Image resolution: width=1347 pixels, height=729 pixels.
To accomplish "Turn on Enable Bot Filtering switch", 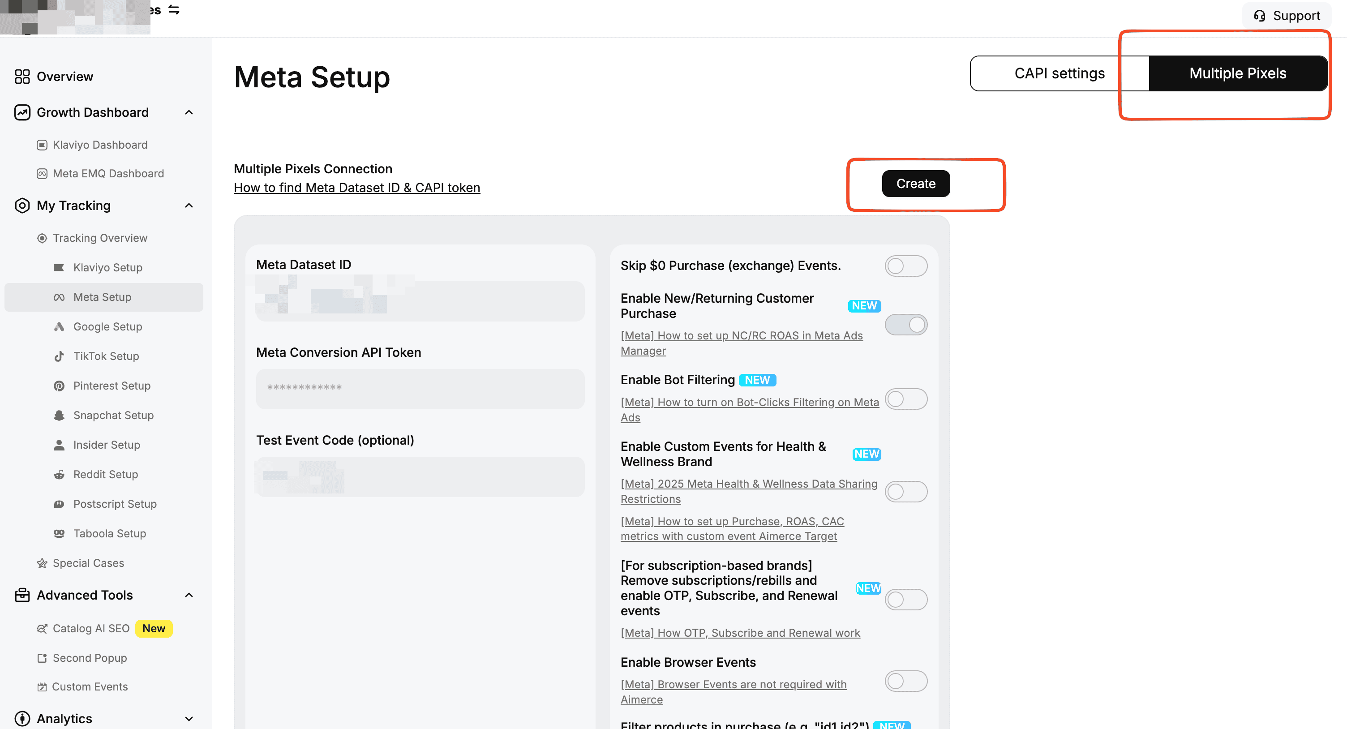I will pyautogui.click(x=905, y=399).
